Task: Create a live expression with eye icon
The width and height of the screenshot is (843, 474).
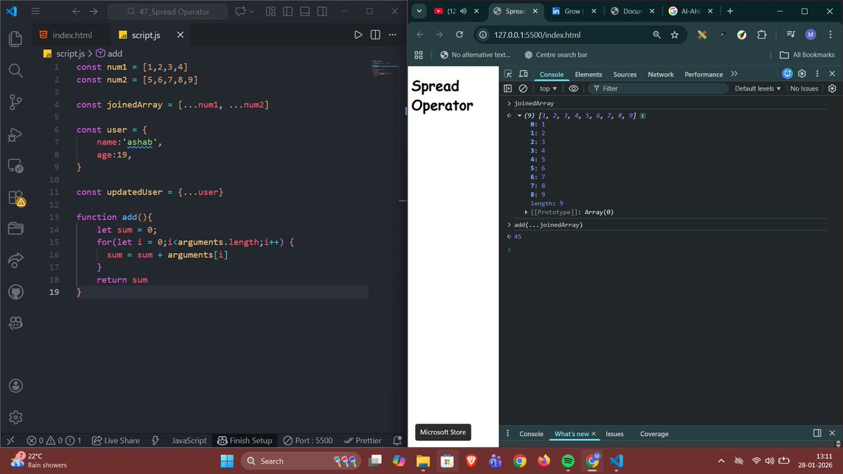Action: (x=573, y=88)
